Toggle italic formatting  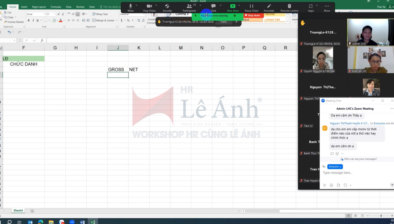click(33, 20)
